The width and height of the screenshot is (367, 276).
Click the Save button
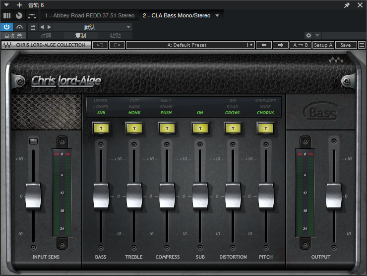346,45
